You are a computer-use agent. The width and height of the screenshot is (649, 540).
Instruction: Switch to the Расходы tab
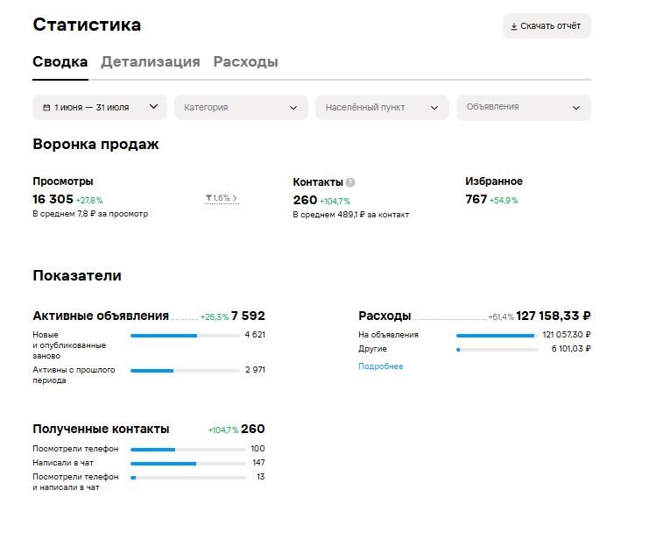pos(245,61)
